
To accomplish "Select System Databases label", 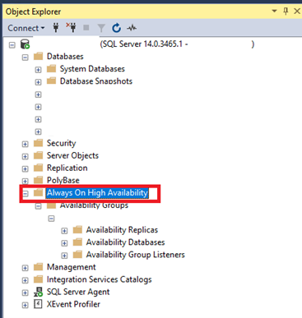I will pyautogui.click(x=92, y=69).
